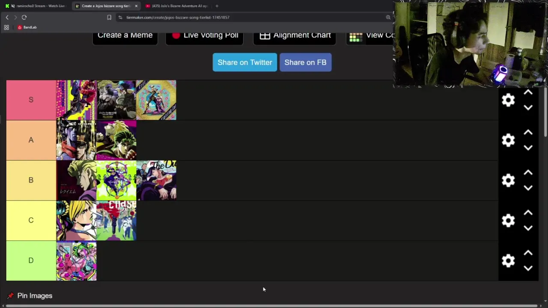548x308 pixels.
Task: Open settings gear for D tier row
Action: [x=508, y=261]
